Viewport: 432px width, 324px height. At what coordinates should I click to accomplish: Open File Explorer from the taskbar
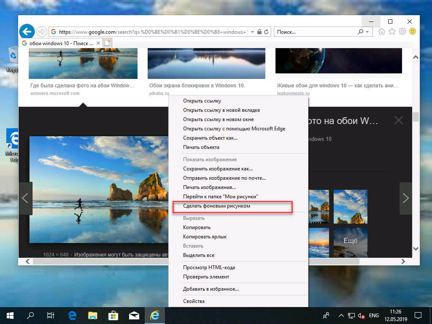point(93,315)
